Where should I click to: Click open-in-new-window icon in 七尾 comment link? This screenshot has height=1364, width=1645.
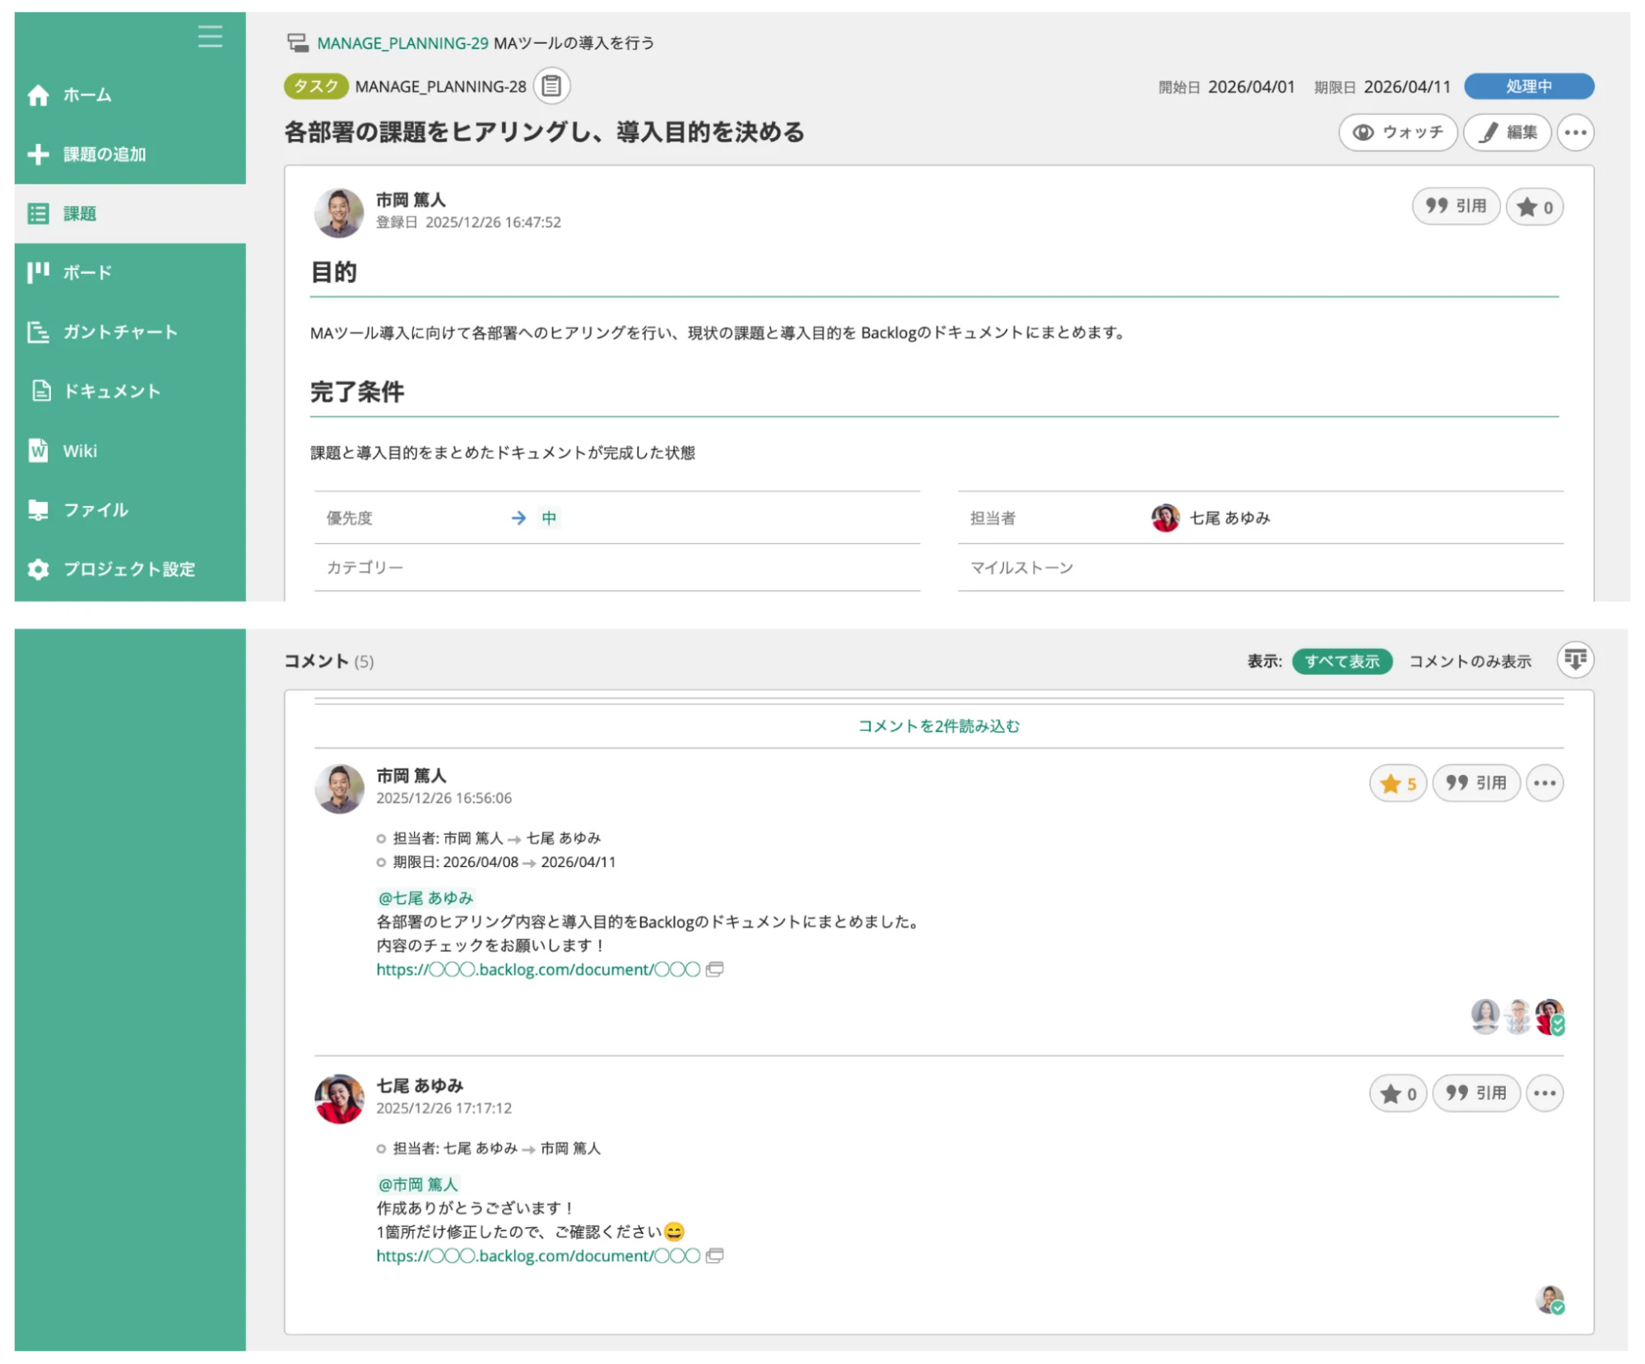[714, 1255]
